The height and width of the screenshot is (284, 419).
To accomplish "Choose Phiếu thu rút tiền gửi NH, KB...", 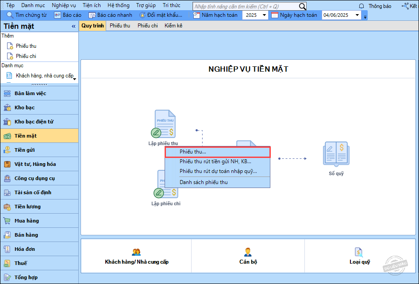I will [218, 161].
